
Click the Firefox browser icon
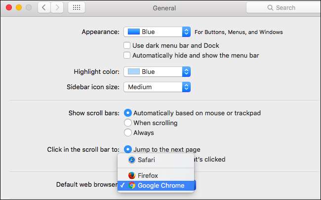pyautogui.click(x=132, y=175)
